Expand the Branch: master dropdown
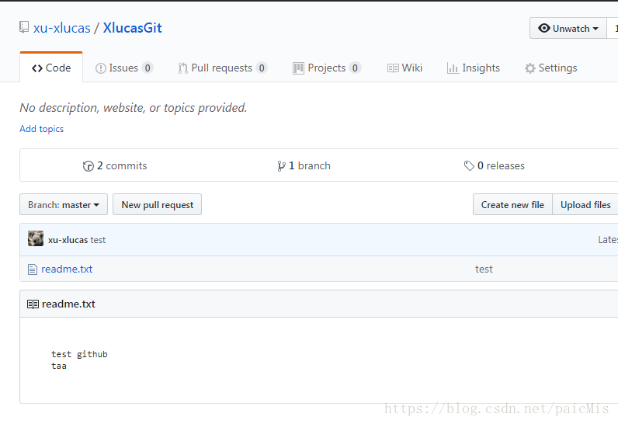This screenshot has width=618, height=424. pyautogui.click(x=64, y=204)
